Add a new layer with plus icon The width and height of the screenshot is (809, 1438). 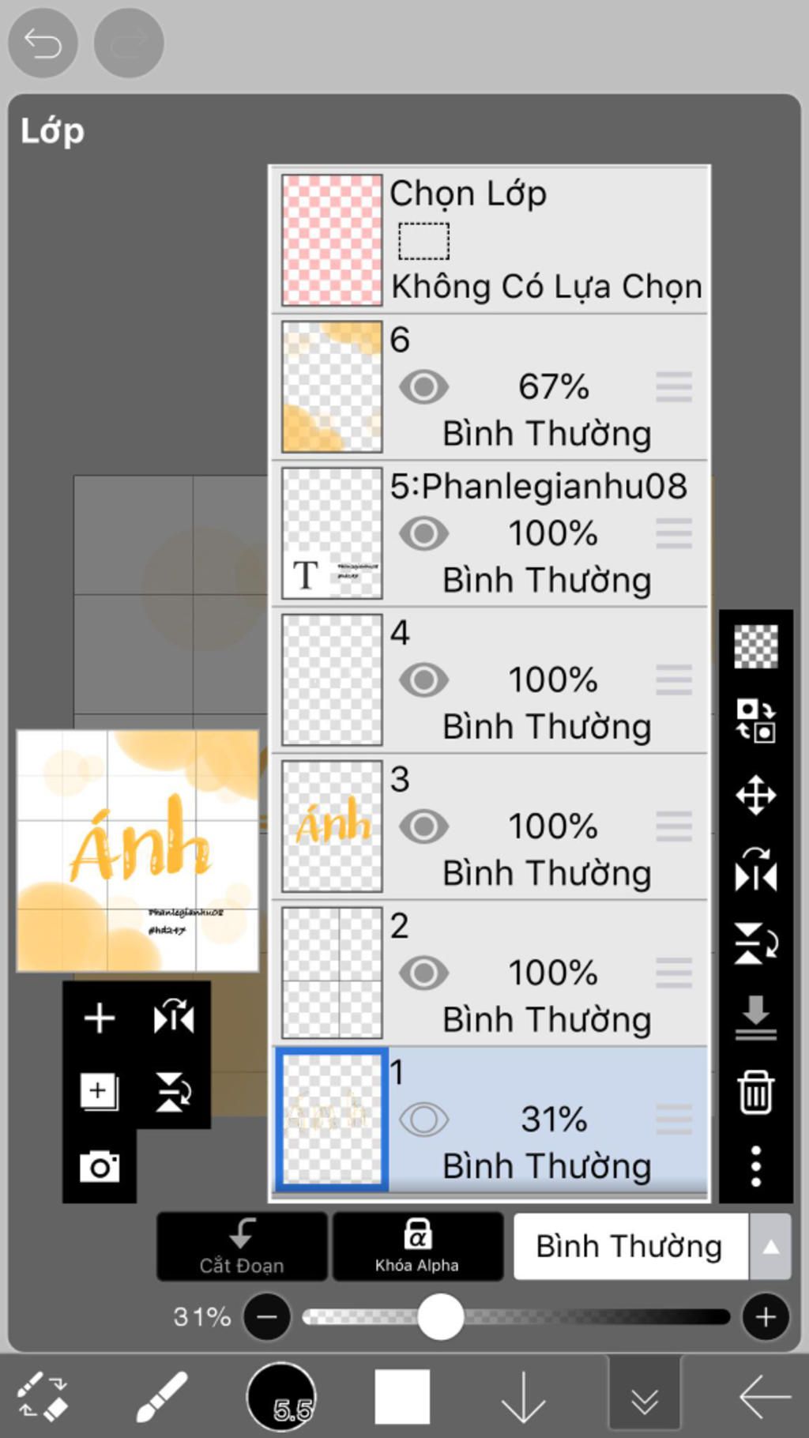click(x=100, y=1018)
